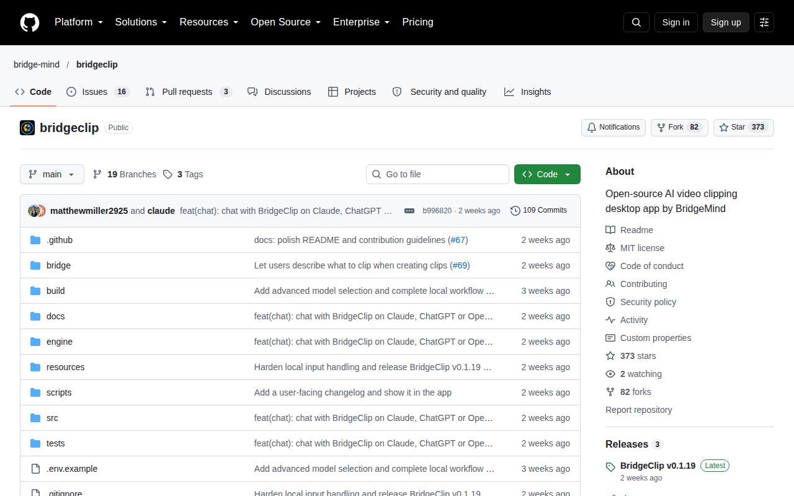Open the Discussions tab
Viewport: 794px width, 496px height.
pos(279,92)
